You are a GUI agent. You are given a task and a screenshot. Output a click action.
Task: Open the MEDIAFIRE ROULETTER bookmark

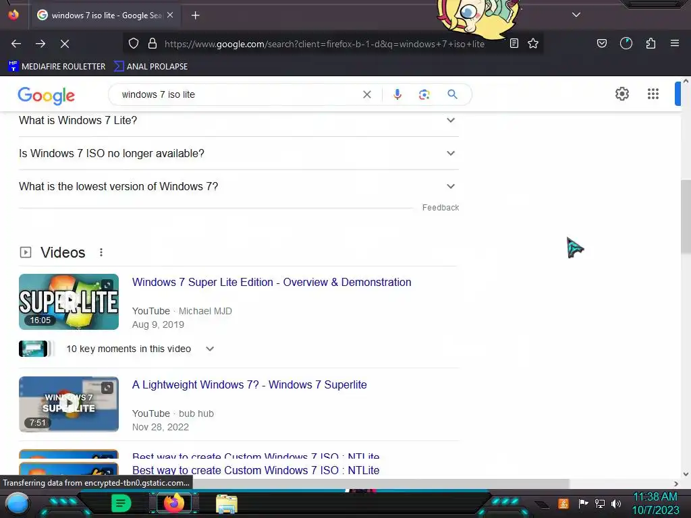pyautogui.click(x=57, y=67)
